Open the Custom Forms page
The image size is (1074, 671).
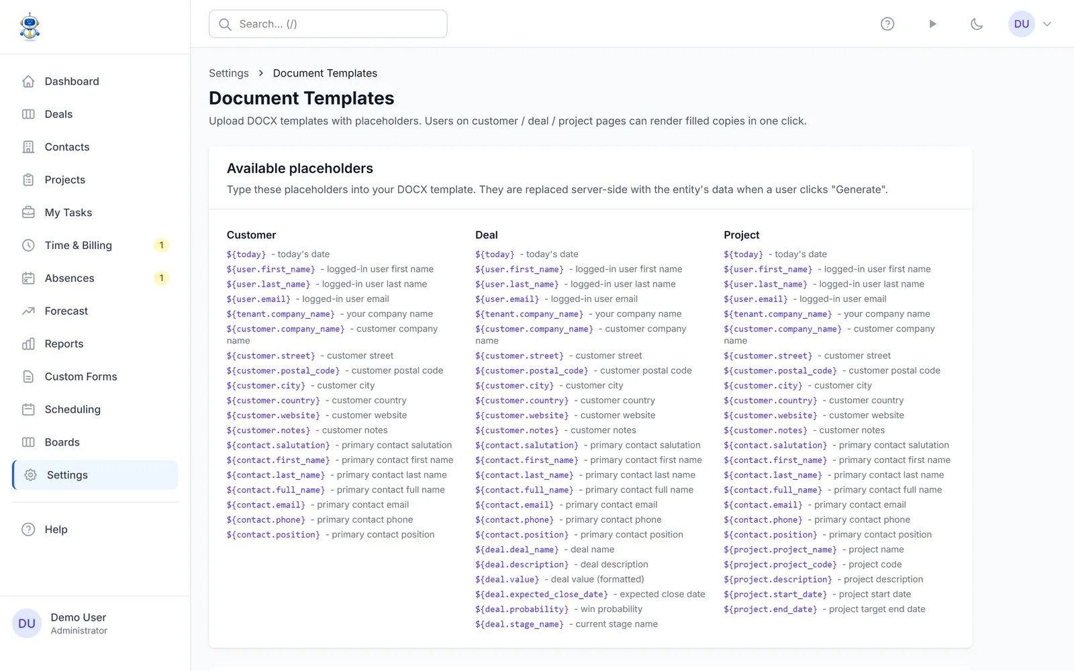95,377
